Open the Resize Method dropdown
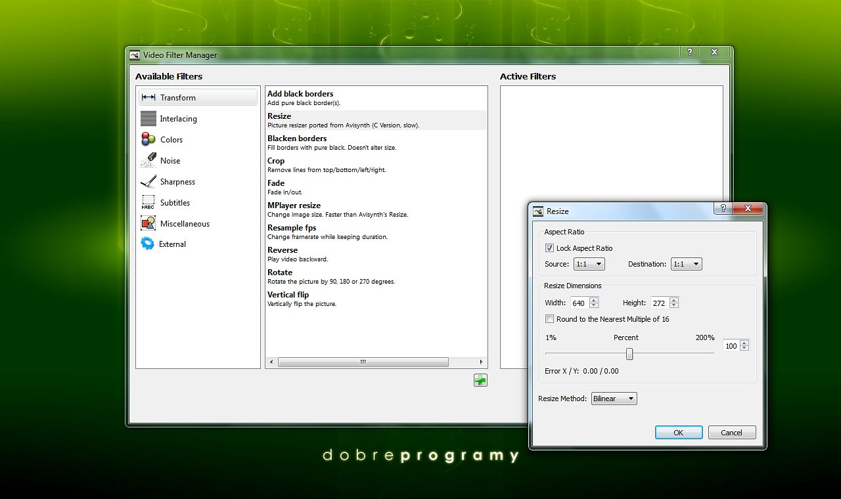 coord(614,399)
